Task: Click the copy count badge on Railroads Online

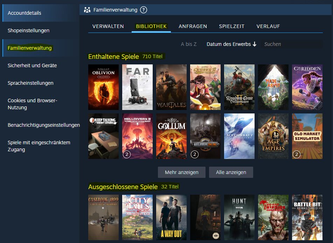Action: [195, 154]
